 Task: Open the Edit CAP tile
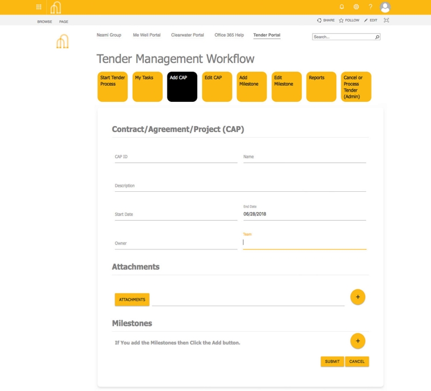tap(217, 87)
